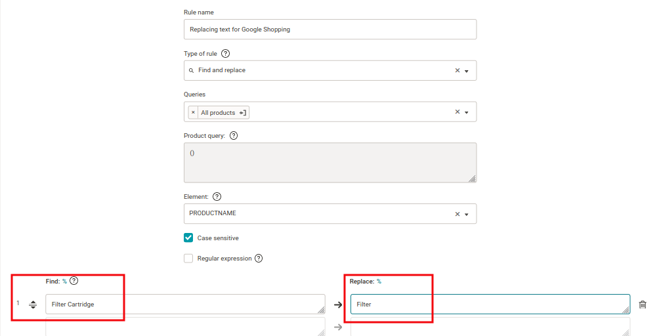Remove the All products query tag
The height and width of the screenshot is (336, 659).
point(193,113)
